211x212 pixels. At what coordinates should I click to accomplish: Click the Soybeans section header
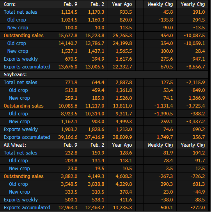[15, 75]
